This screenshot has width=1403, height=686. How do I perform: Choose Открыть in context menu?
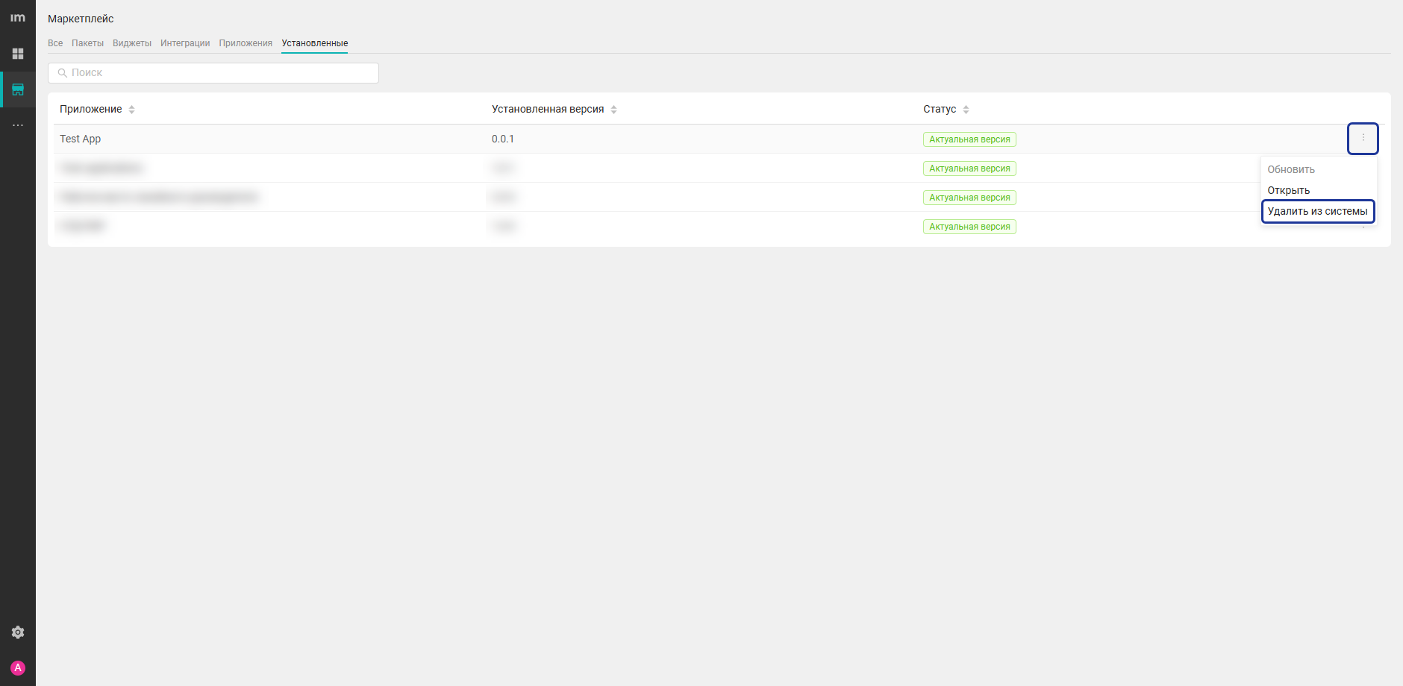[x=1289, y=190]
